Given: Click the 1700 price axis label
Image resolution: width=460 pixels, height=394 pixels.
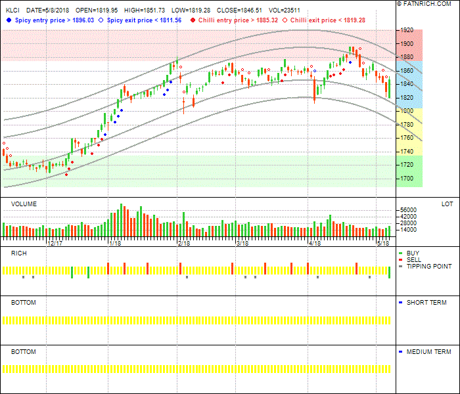Looking at the screenshot, I should (x=406, y=179).
